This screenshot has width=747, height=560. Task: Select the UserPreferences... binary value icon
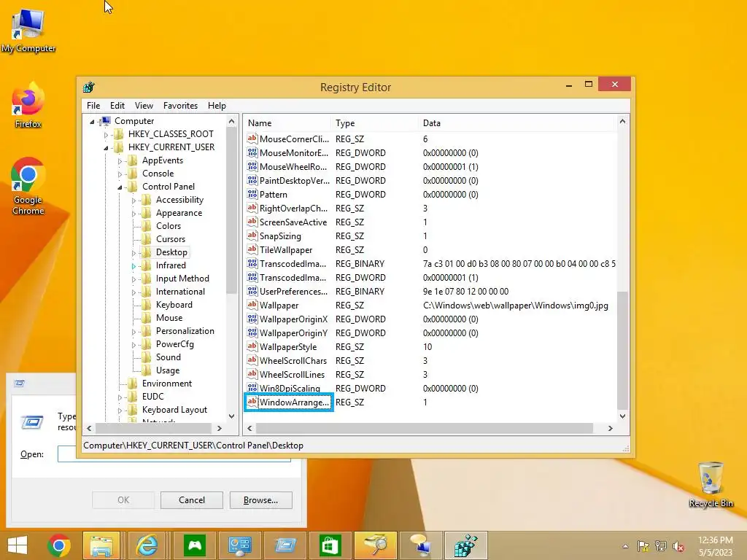[252, 291]
